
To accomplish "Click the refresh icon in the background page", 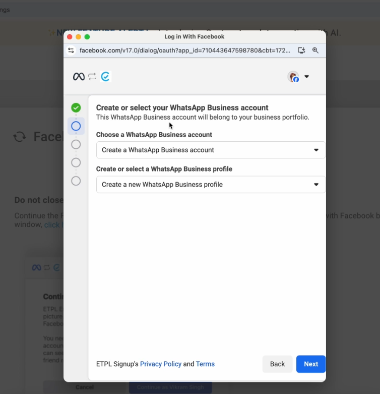I will (20, 137).
